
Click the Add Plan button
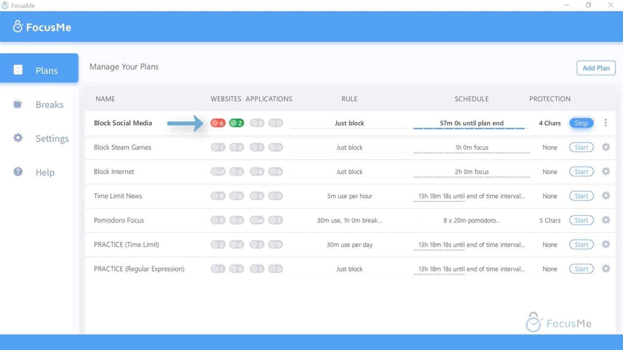tap(596, 68)
